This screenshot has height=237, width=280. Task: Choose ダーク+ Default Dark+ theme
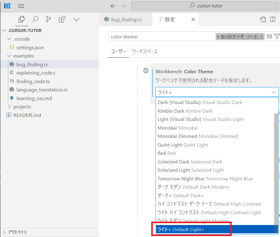click(x=215, y=196)
